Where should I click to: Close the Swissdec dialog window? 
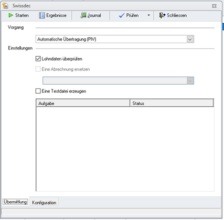click(214, 6)
